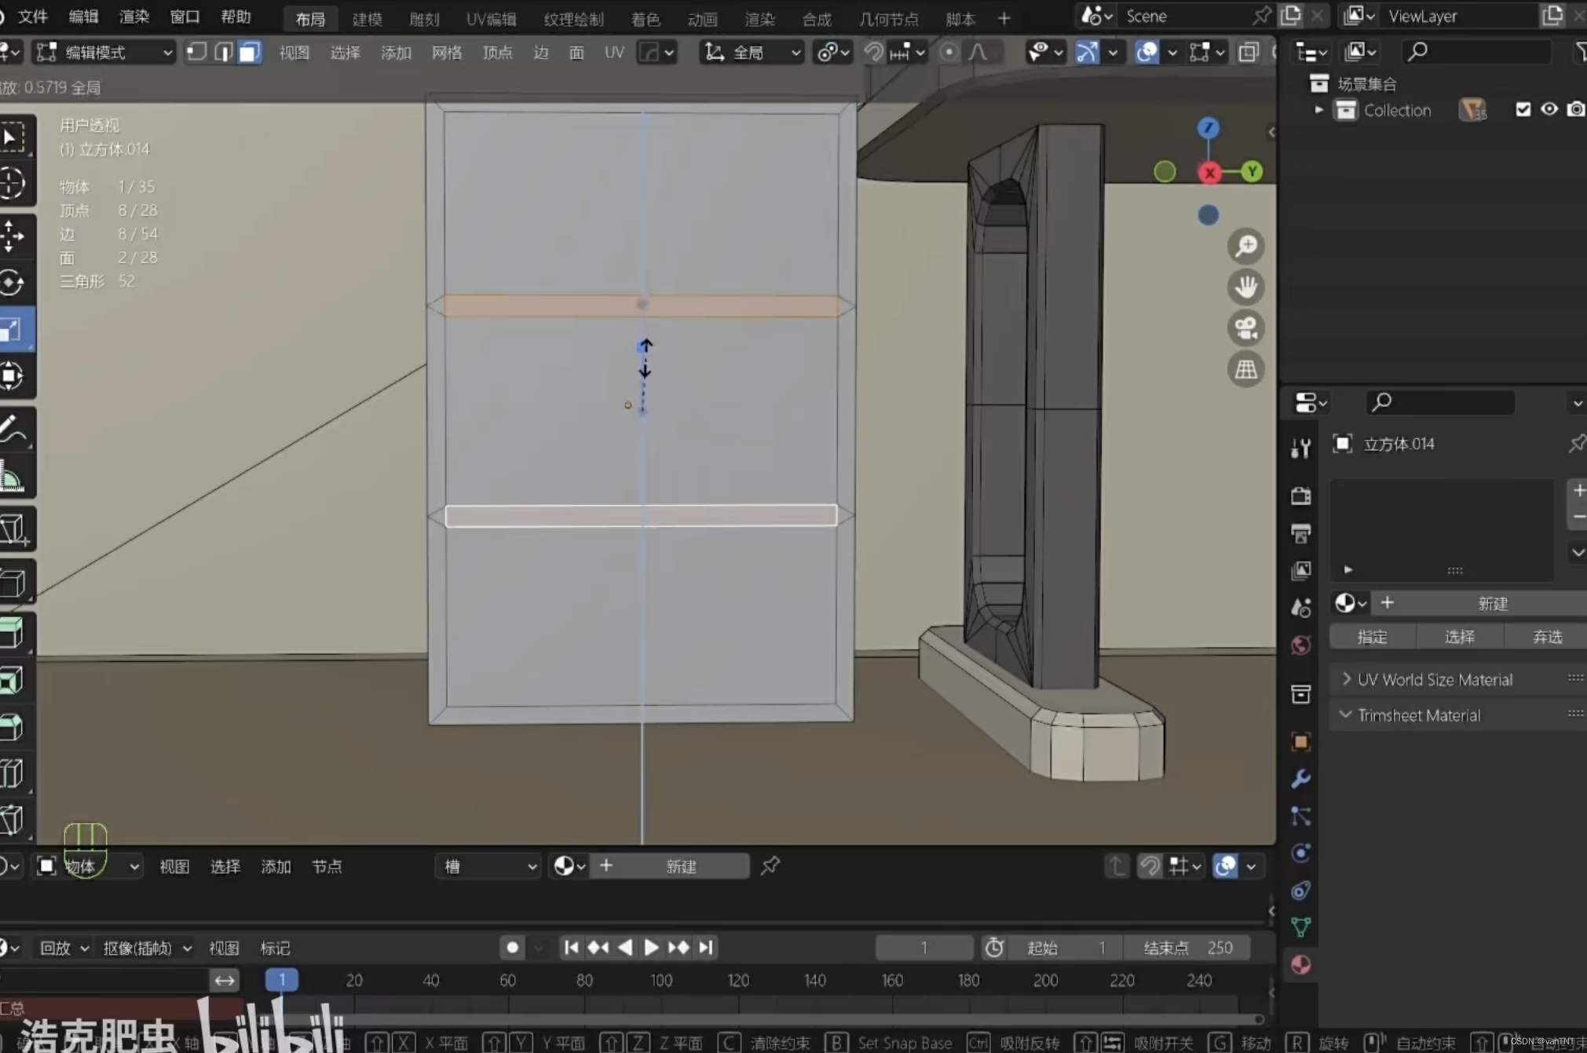Viewport: 1587px width, 1053px height.
Task: Click the zoom magnifier viewport gizmo
Action: 1245,247
